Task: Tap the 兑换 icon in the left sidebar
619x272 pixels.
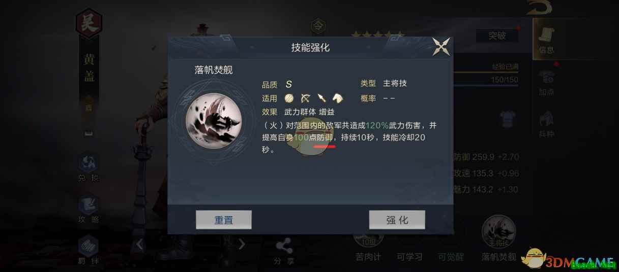Action: [89, 167]
